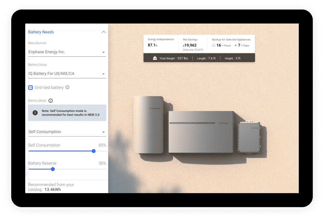Screen dimensions: 324x220
Task: Click the Energy Independence 87.1% value
Action: coord(152,45)
